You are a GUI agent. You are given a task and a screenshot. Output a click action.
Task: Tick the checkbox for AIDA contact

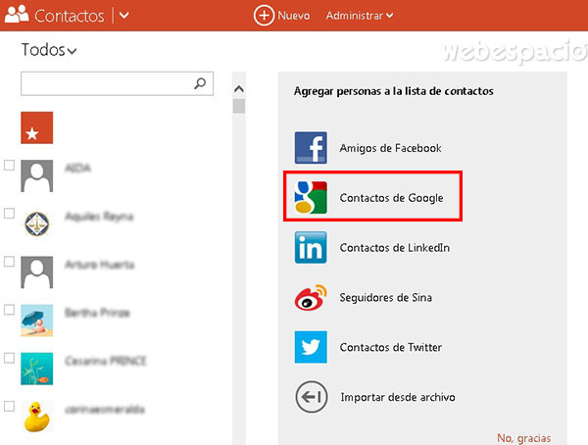(9, 165)
